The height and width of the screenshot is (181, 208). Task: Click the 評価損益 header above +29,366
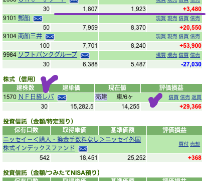click(x=171, y=88)
